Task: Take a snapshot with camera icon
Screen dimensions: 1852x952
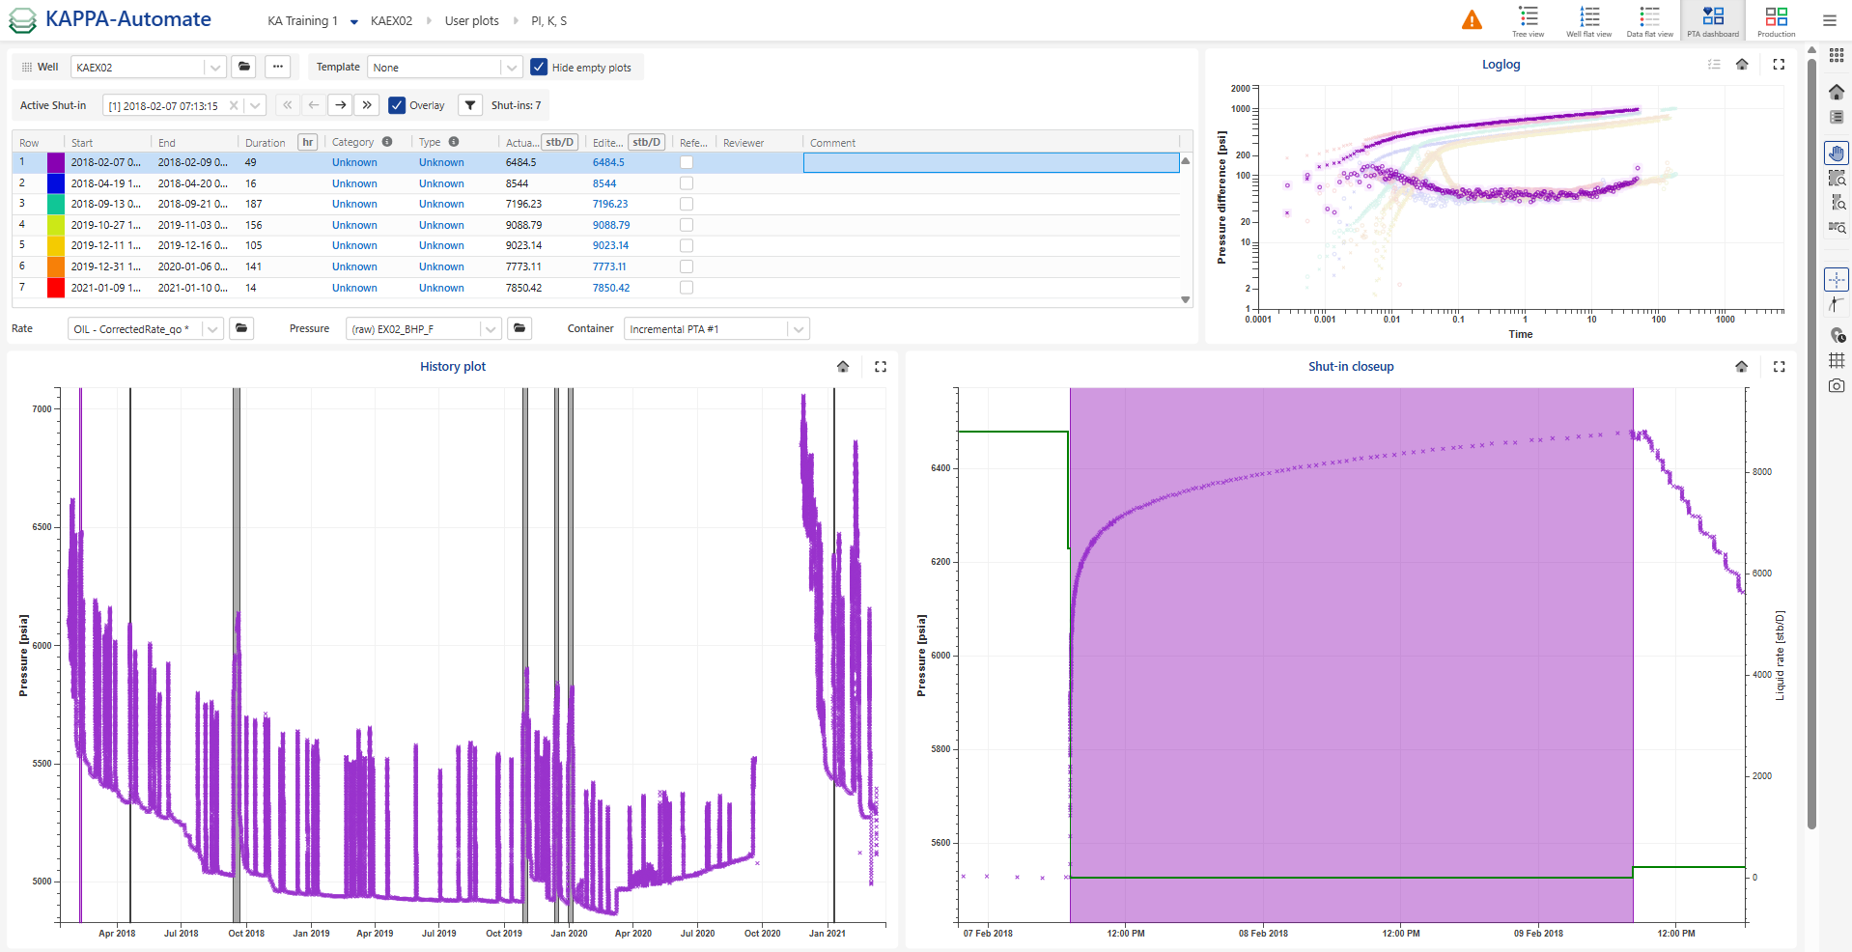Action: tap(1836, 386)
